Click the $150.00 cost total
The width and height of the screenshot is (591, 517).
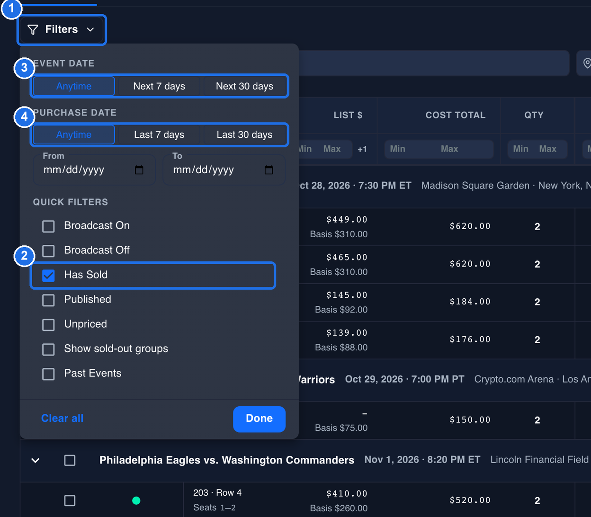tap(470, 420)
